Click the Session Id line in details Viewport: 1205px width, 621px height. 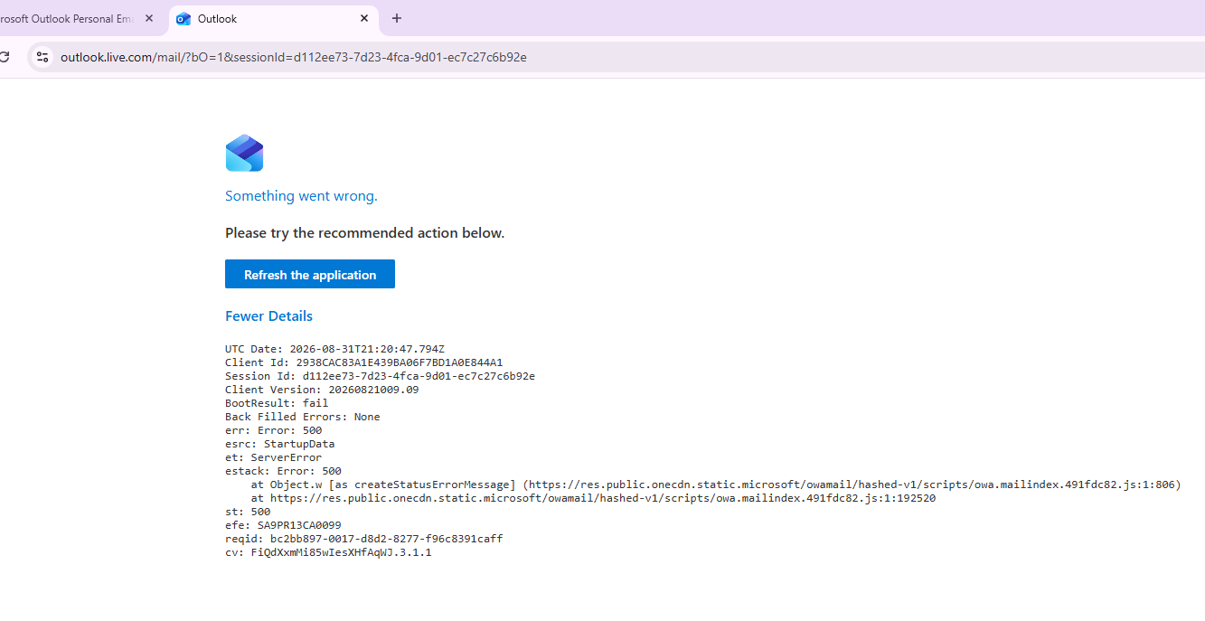pos(380,376)
